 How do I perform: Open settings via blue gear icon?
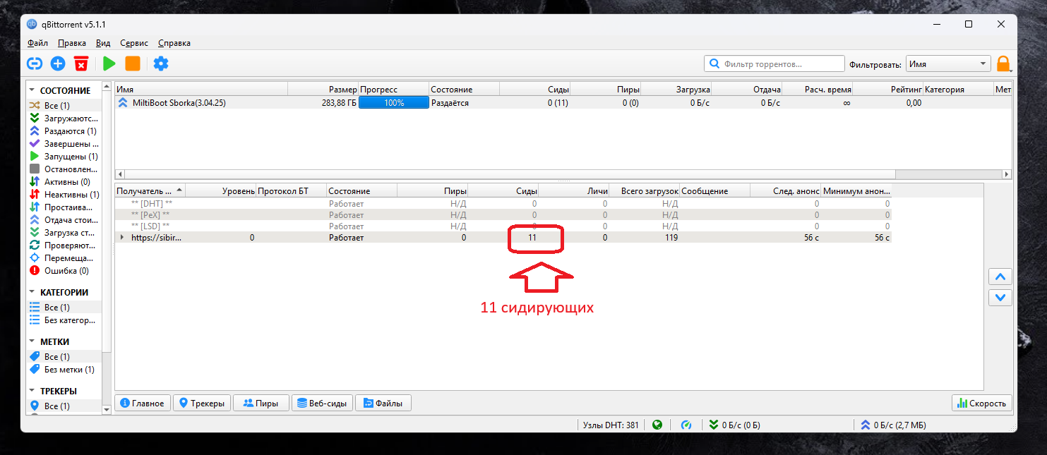(x=161, y=63)
